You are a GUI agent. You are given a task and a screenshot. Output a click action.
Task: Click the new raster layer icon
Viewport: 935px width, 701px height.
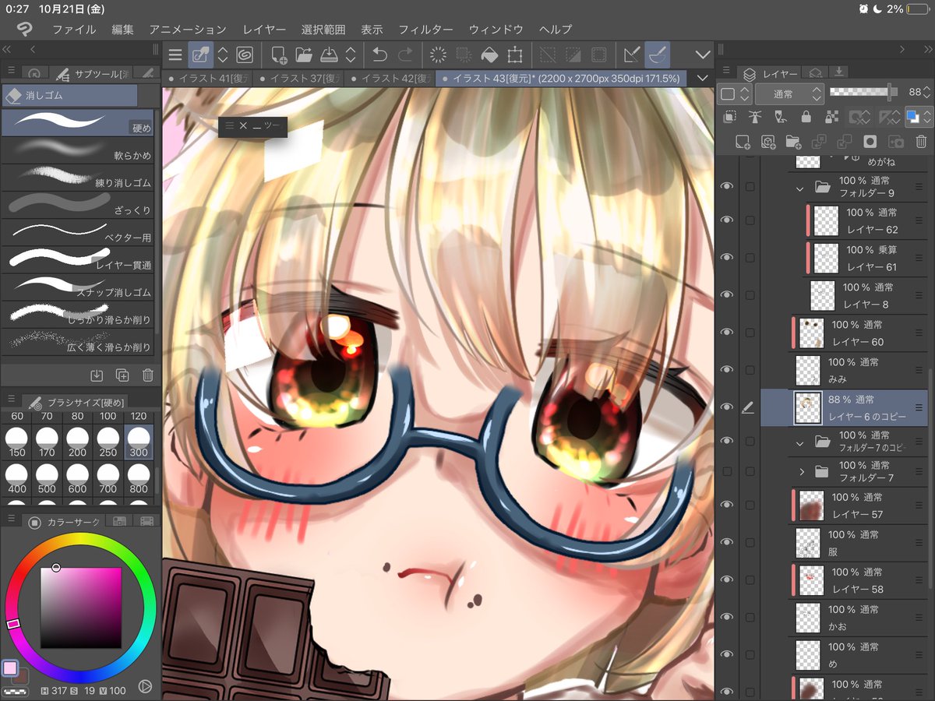click(743, 142)
